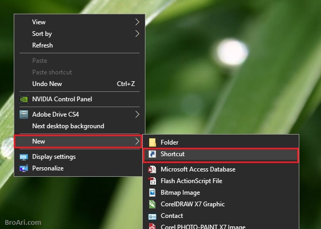This screenshot has width=321, height=229.
Task: Click the Bitmap Image icon
Action: [x=152, y=193]
